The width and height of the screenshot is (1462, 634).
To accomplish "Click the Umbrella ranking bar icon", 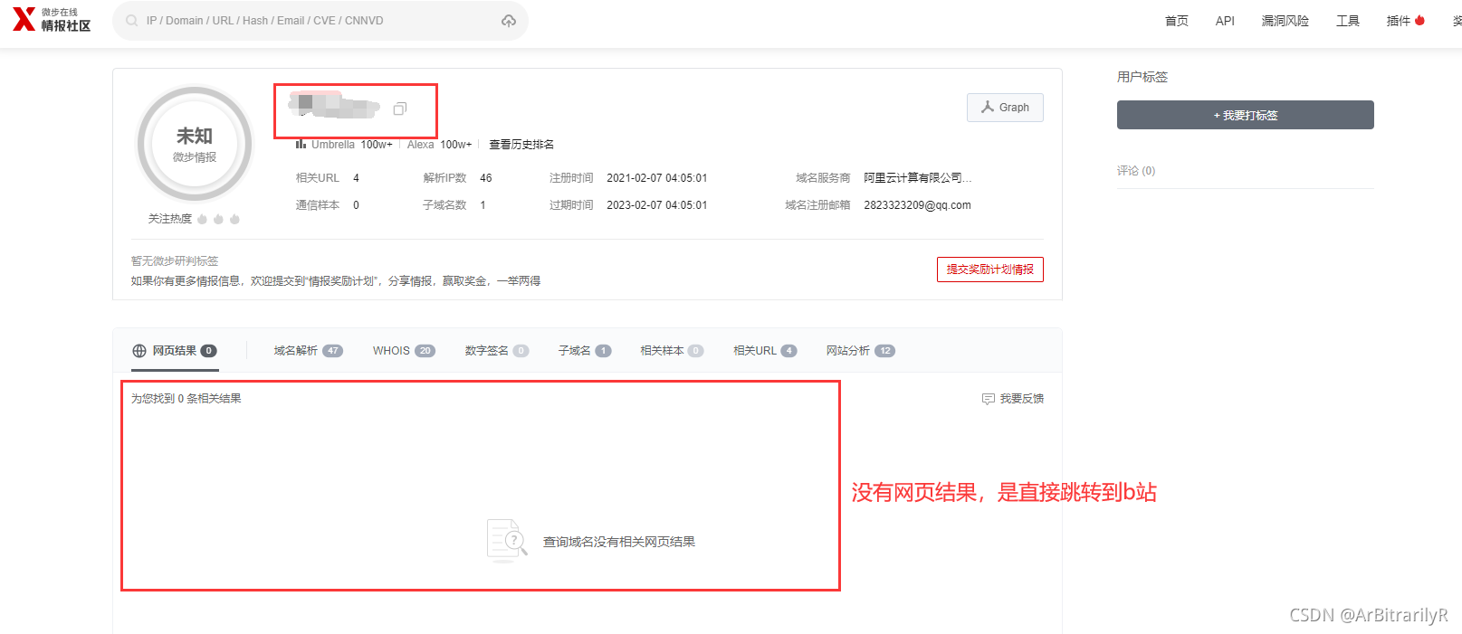I will coord(301,144).
